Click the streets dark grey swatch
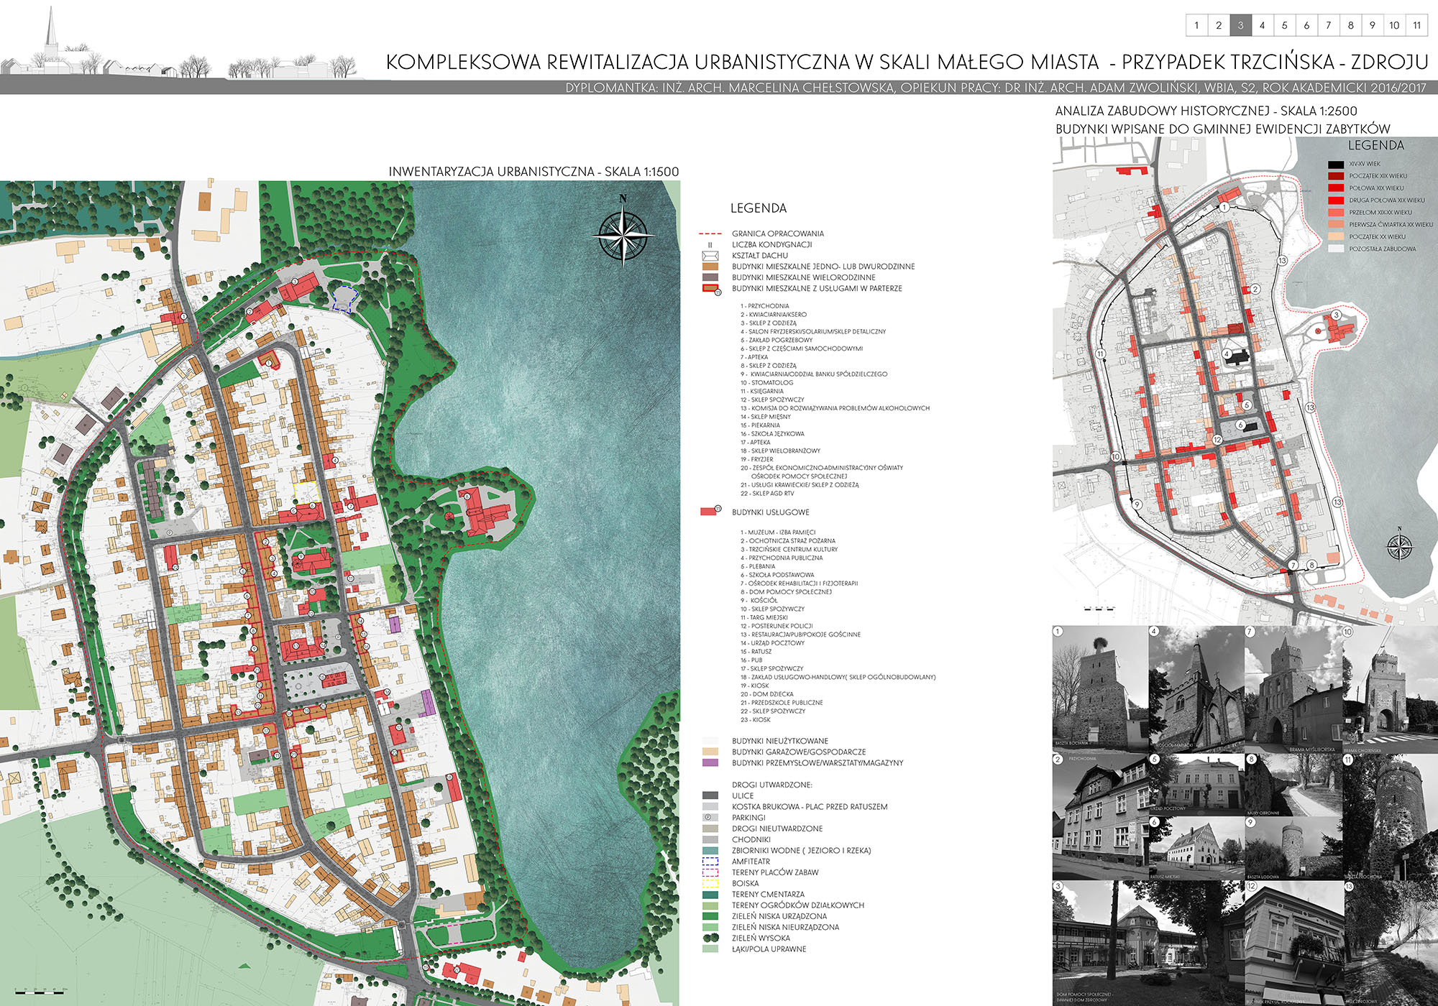Viewport: 1438px width, 1006px height. click(710, 795)
